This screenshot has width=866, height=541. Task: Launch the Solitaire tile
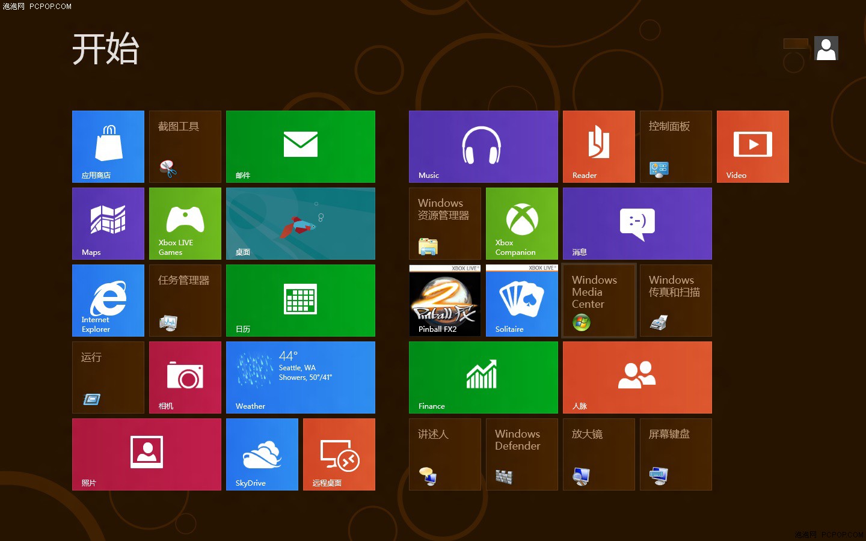[522, 301]
